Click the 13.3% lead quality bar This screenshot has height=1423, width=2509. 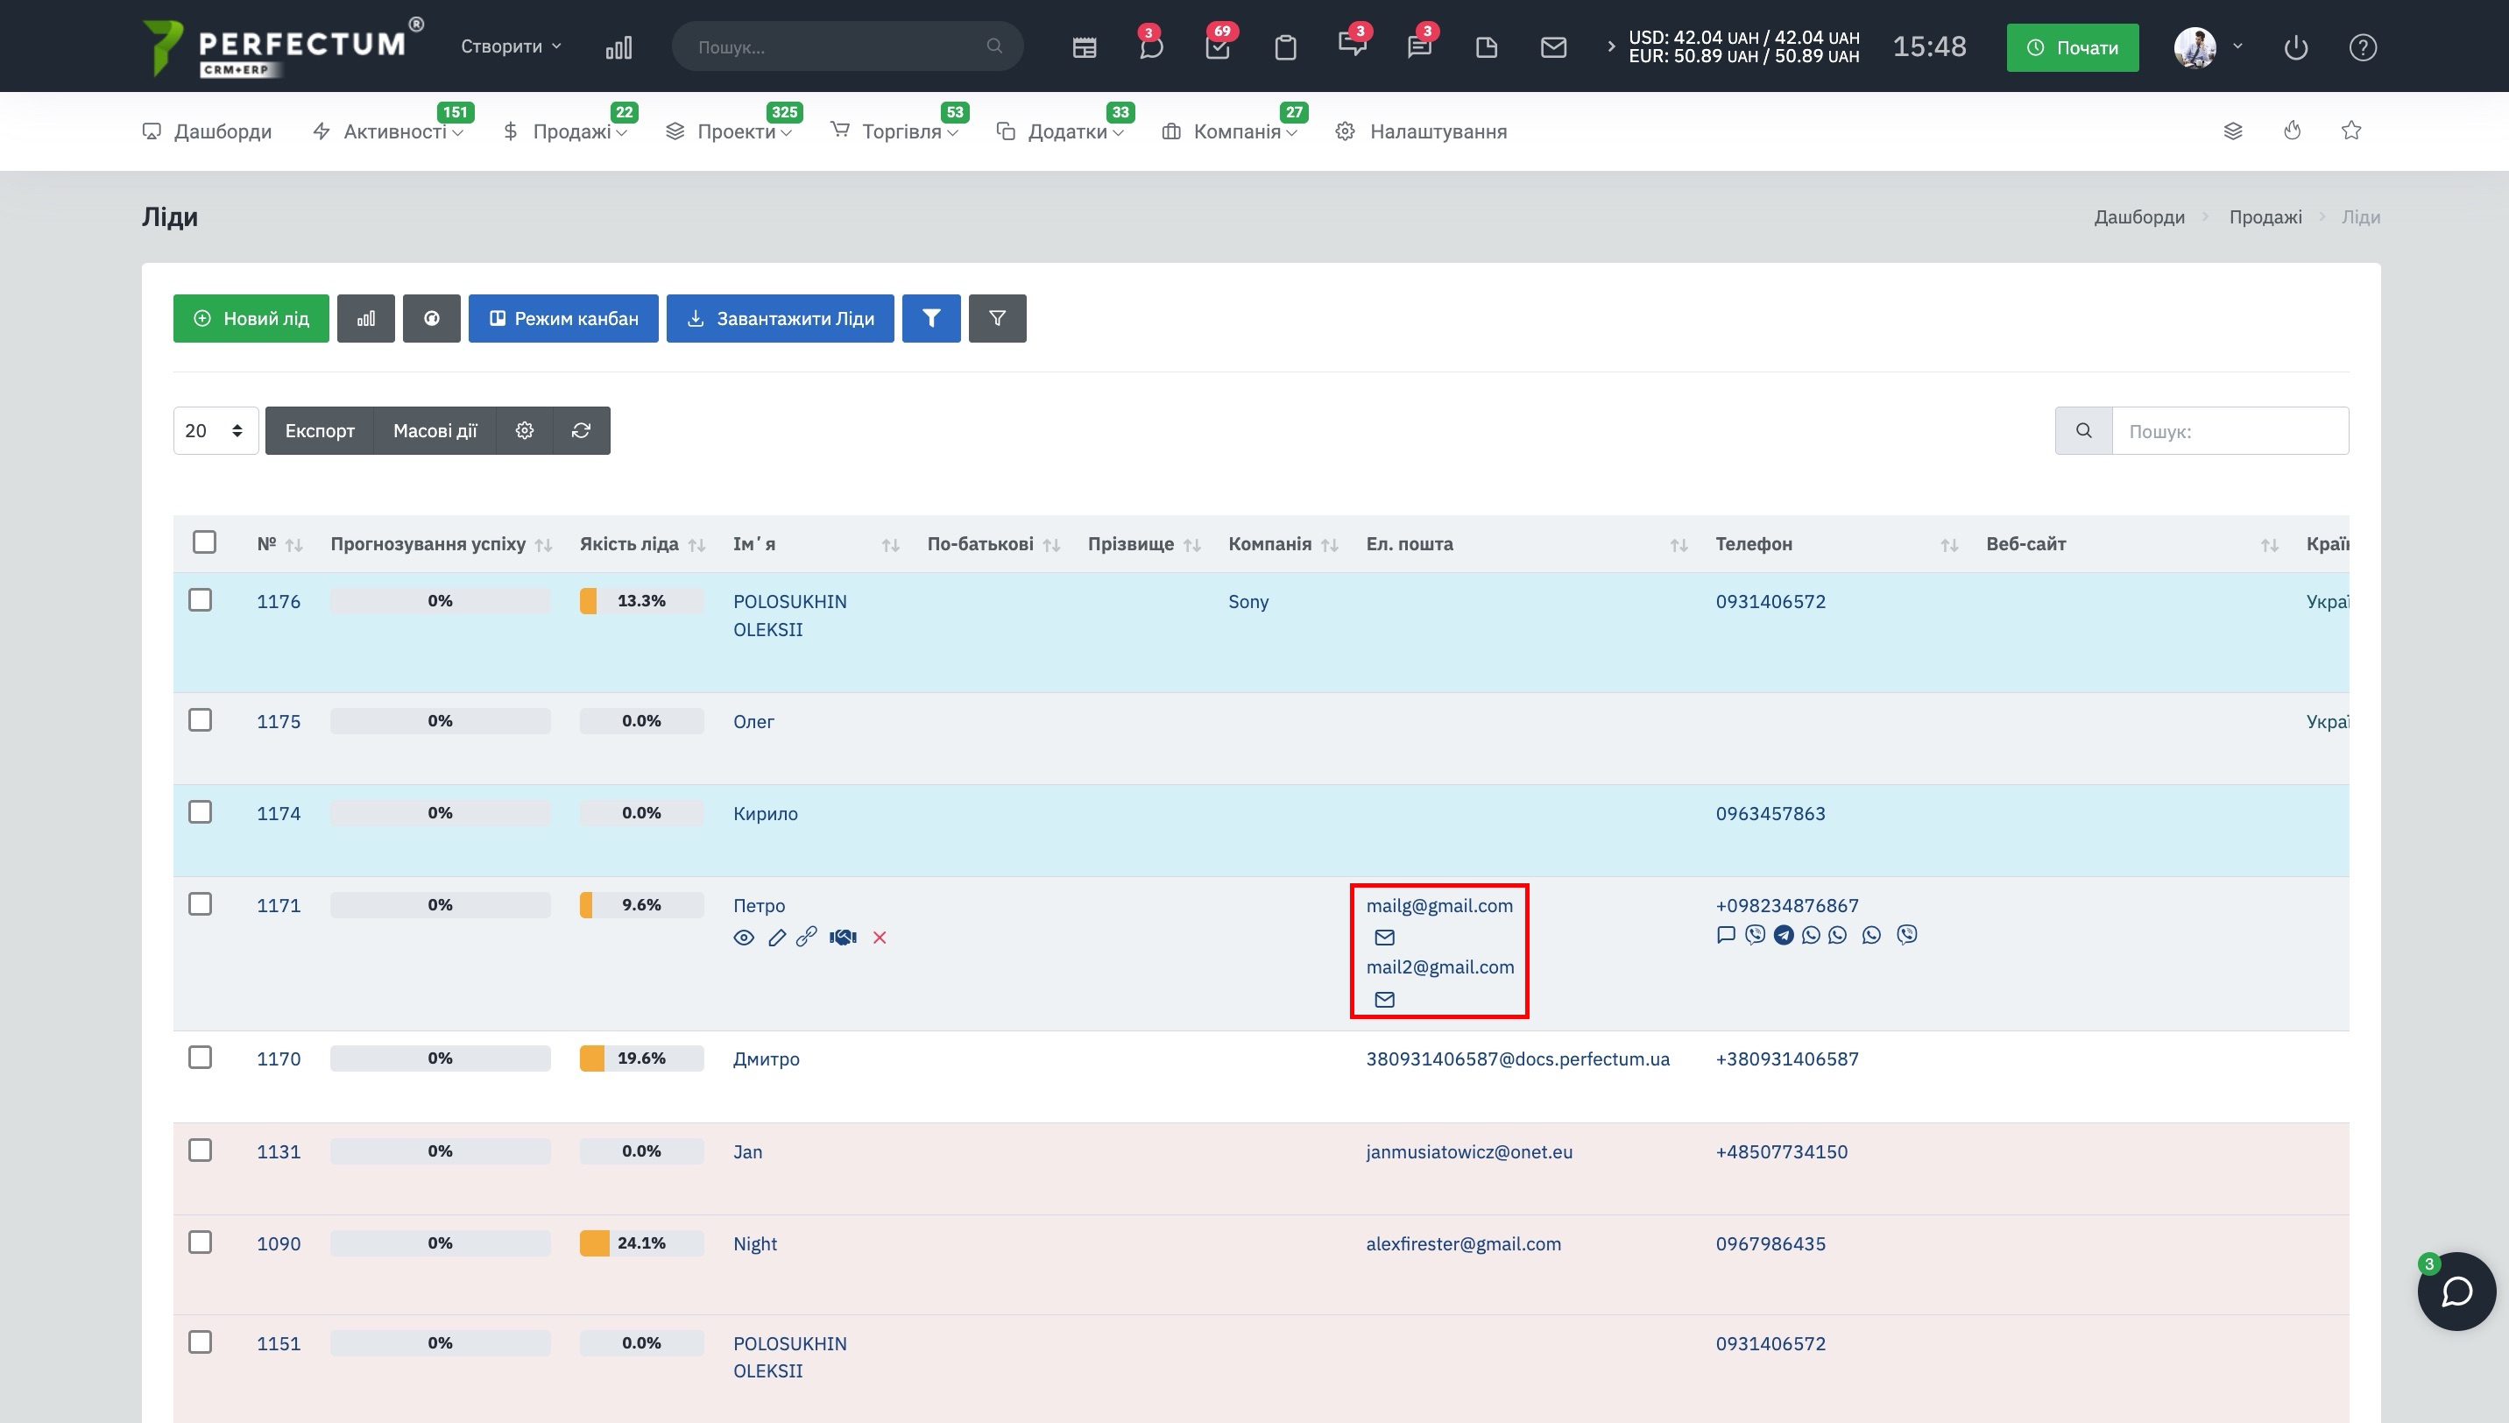[641, 601]
